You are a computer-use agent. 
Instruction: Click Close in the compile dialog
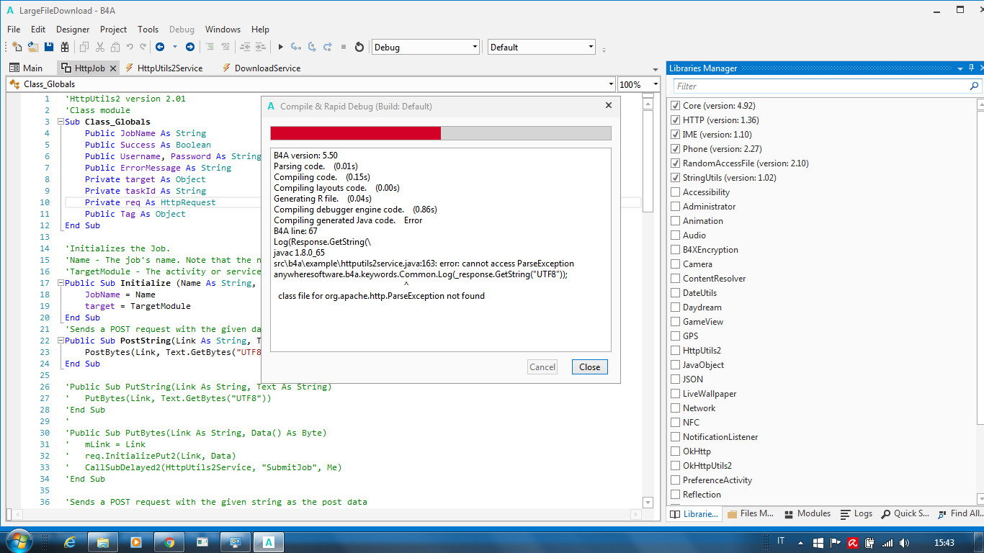coord(589,367)
